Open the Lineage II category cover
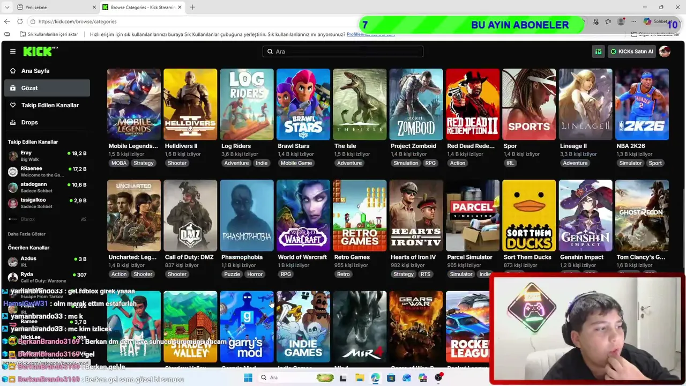 point(586,104)
